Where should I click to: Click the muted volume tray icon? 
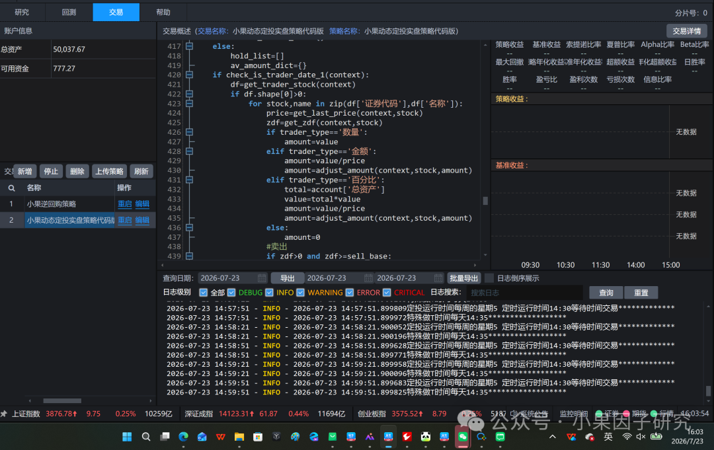click(641, 437)
